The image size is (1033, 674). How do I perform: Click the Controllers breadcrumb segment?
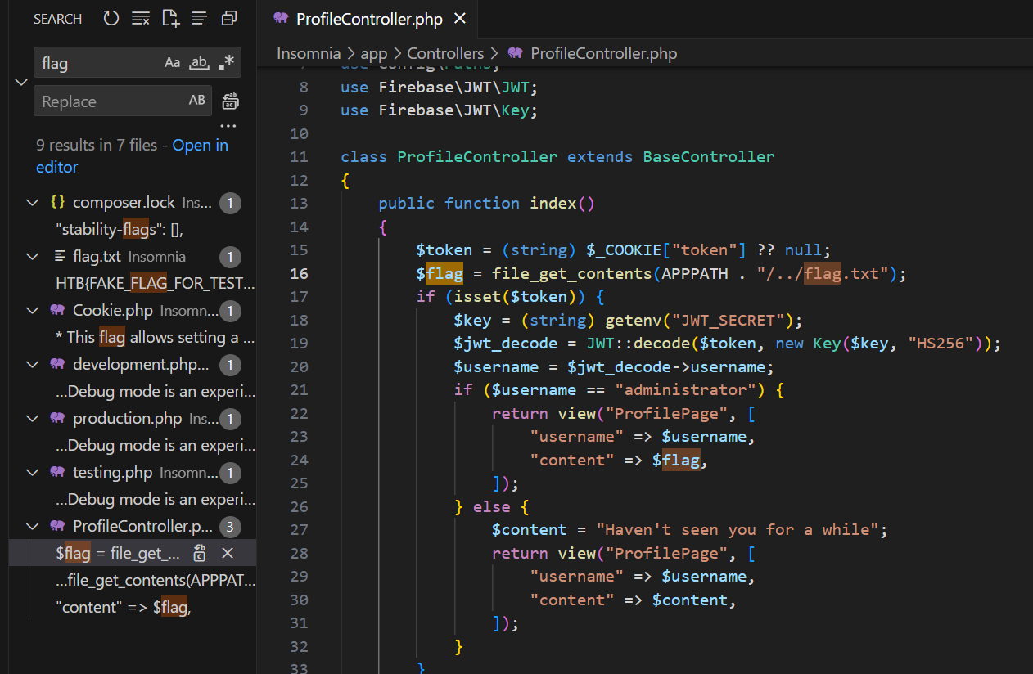coord(445,53)
